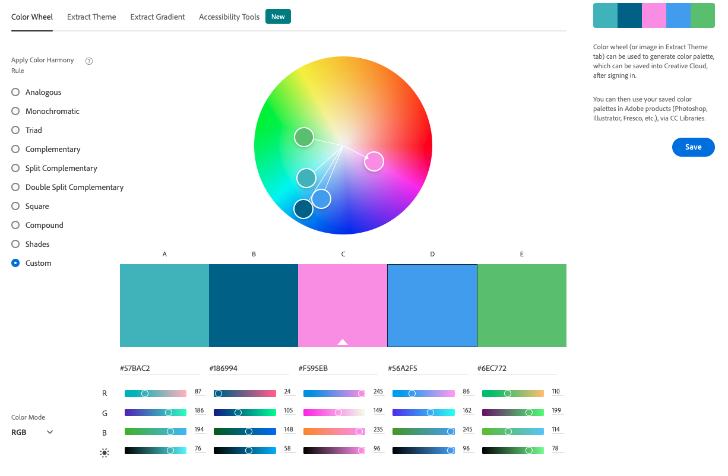Viewport: 728px width, 476px height.
Task: Open the Extract Gradient tab
Action: [157, 17]
